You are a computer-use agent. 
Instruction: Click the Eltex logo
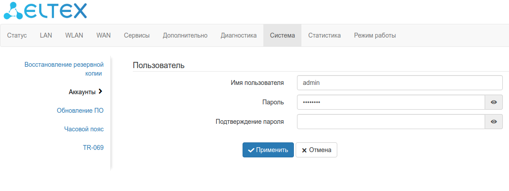(45, 11)
